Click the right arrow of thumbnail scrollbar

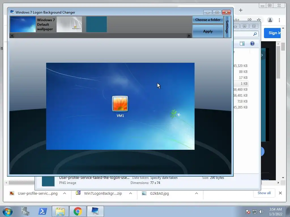point(189,36)
